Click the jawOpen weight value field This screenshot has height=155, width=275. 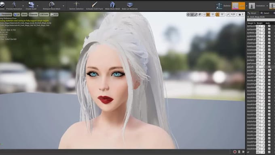(x=260, y=60)
